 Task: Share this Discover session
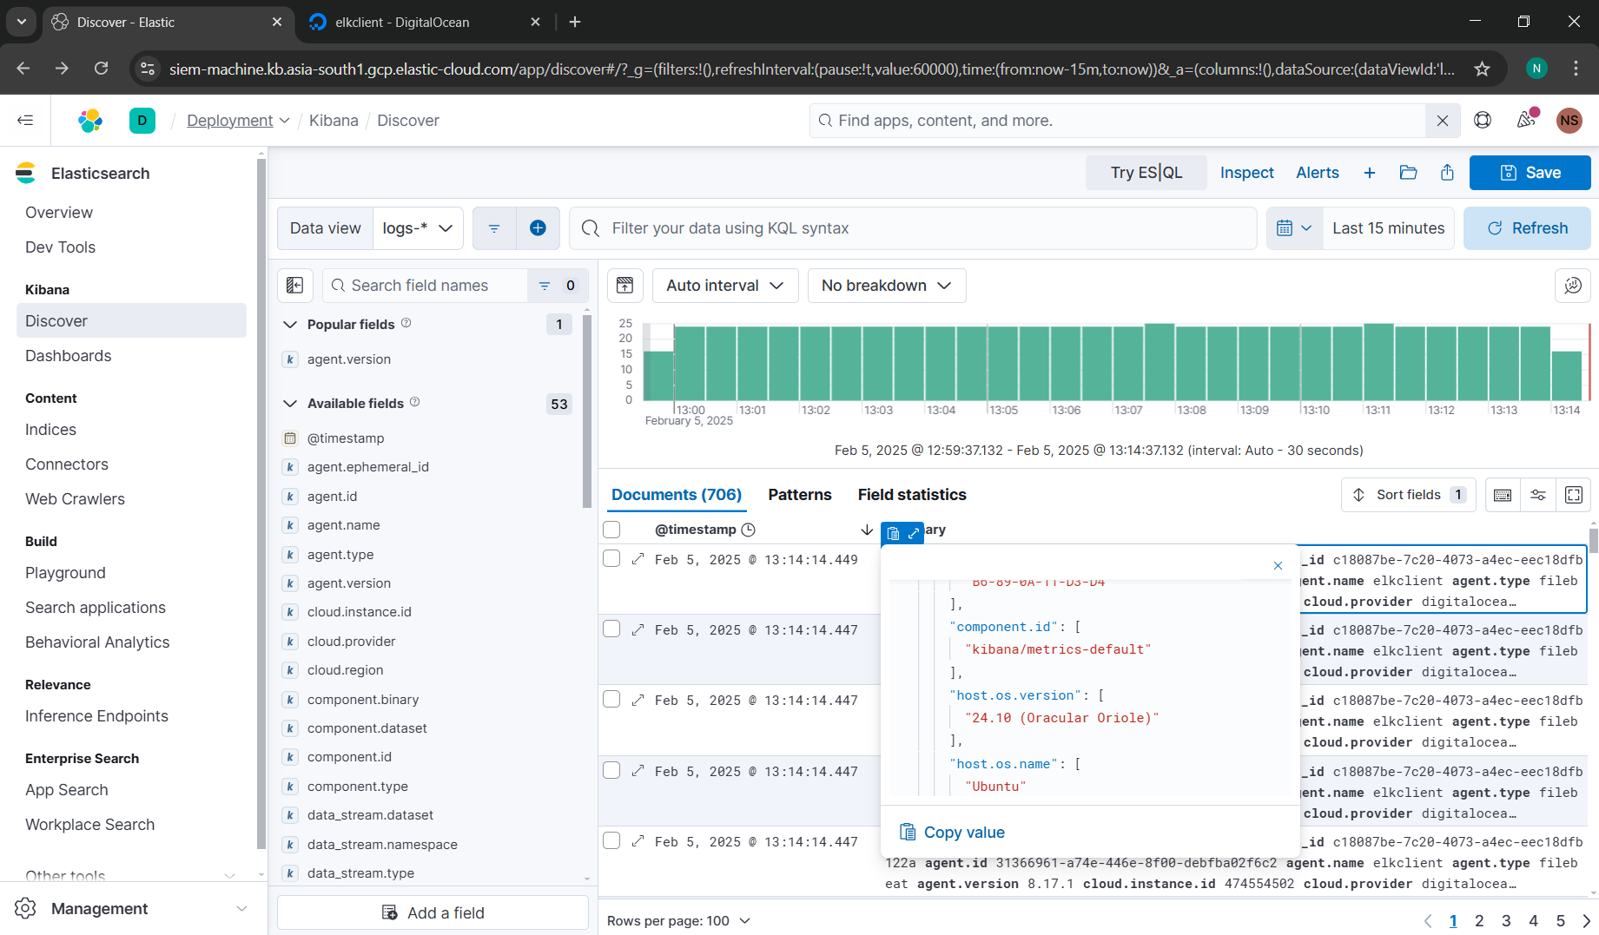coord(1447,173)
